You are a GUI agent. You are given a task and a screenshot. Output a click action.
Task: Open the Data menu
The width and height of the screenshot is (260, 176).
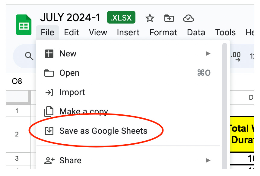[x=196, y=32]
